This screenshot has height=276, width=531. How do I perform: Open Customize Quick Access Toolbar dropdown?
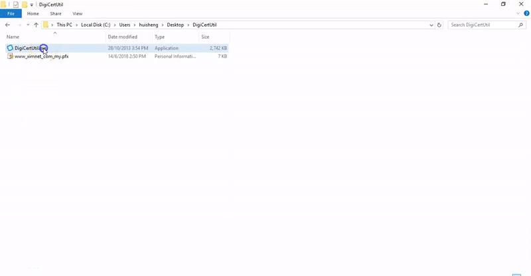31,5
